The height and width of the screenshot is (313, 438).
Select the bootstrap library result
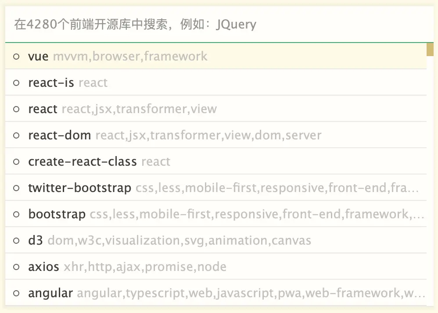[215, 214]
